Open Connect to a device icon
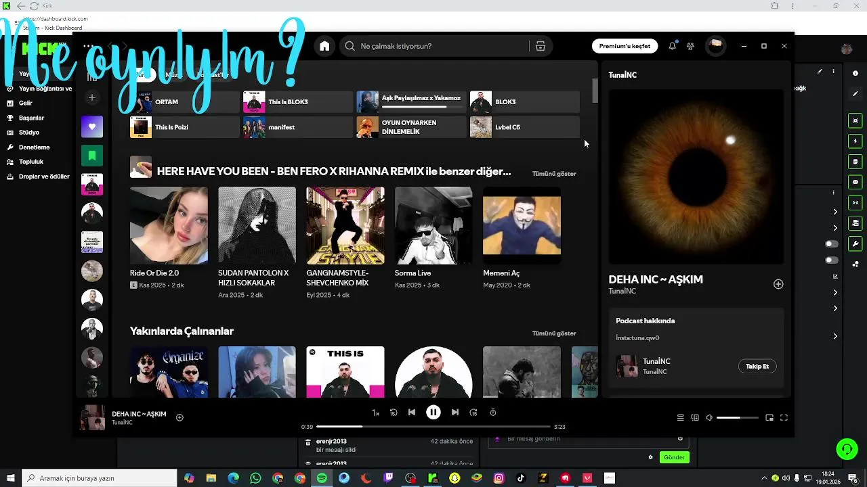Image resolution: width=867 pixels, height=487 pixels. coord(695,418)
